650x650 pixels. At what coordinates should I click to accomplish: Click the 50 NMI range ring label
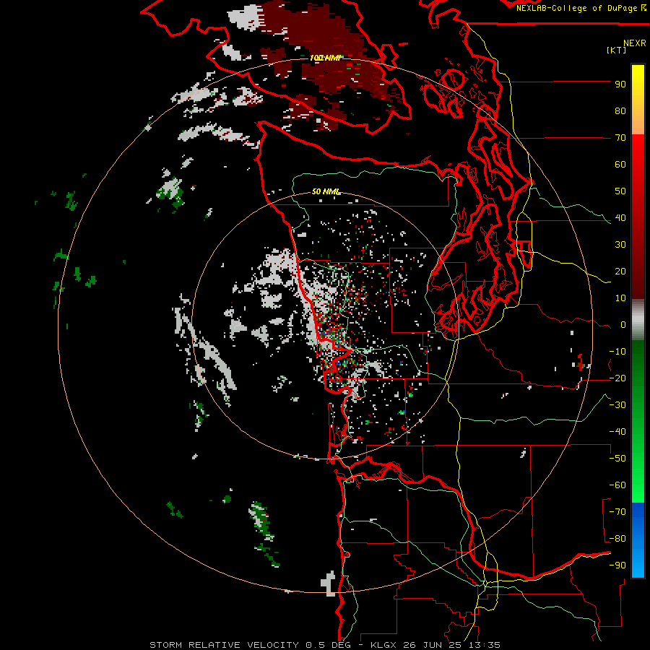click(x=326, y=191)
